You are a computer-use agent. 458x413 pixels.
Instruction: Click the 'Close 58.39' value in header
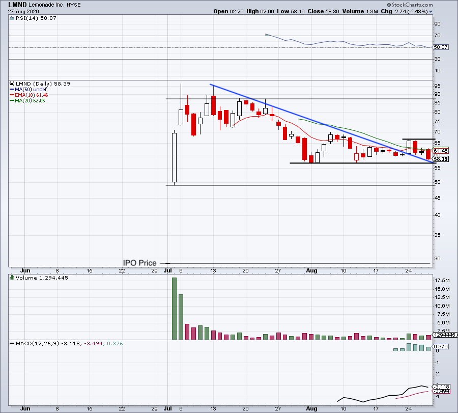323,11
